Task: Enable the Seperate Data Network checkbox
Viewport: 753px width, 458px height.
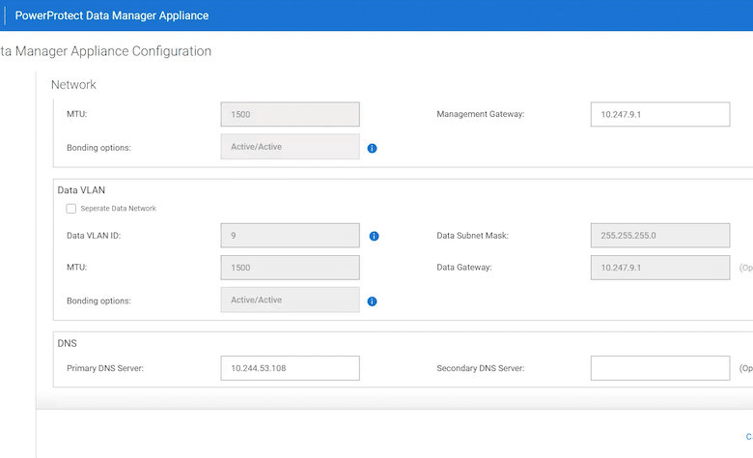Action: click(71, 209)
